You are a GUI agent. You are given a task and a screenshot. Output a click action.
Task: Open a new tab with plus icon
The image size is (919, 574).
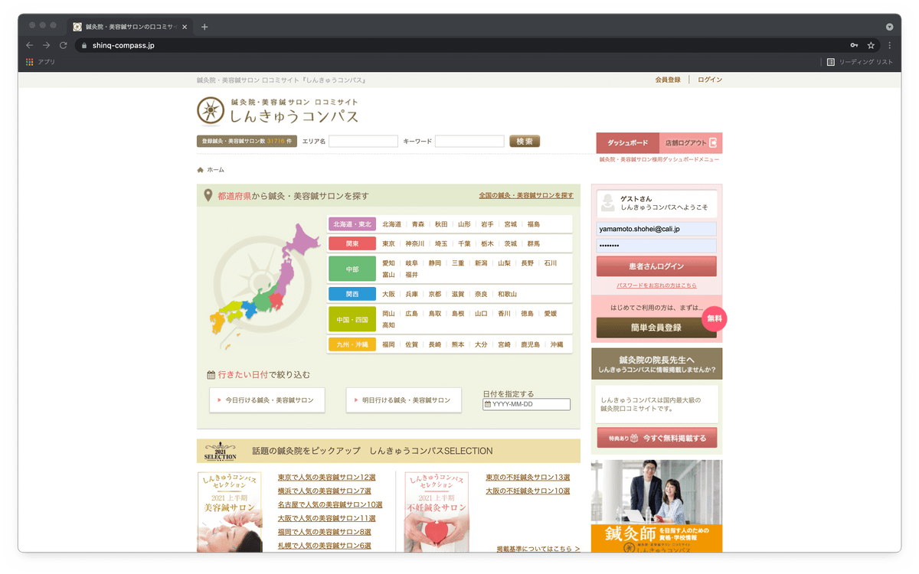pos(204,27)
